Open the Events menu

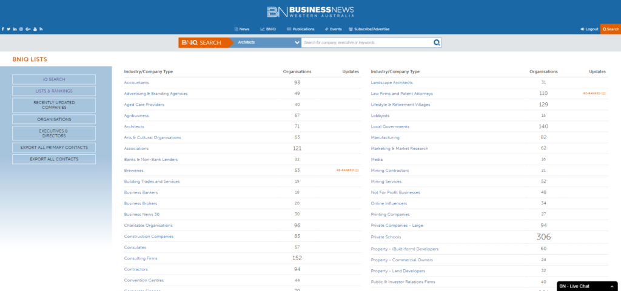(333, 29)
